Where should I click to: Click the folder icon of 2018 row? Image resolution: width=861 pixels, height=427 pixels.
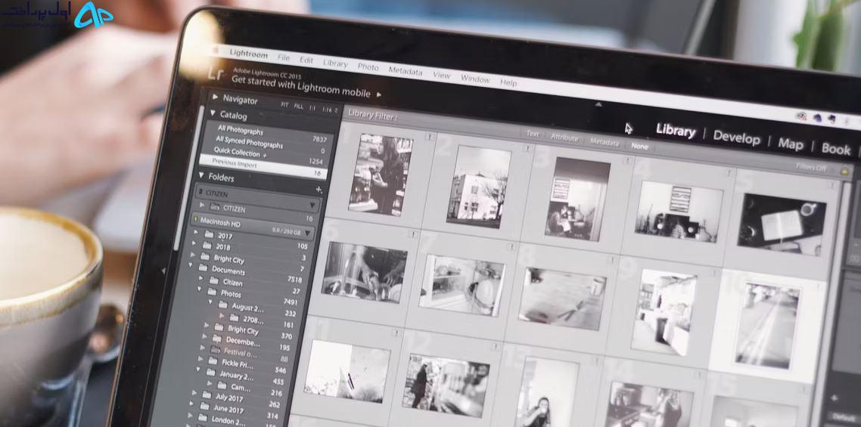coord(207,246)
